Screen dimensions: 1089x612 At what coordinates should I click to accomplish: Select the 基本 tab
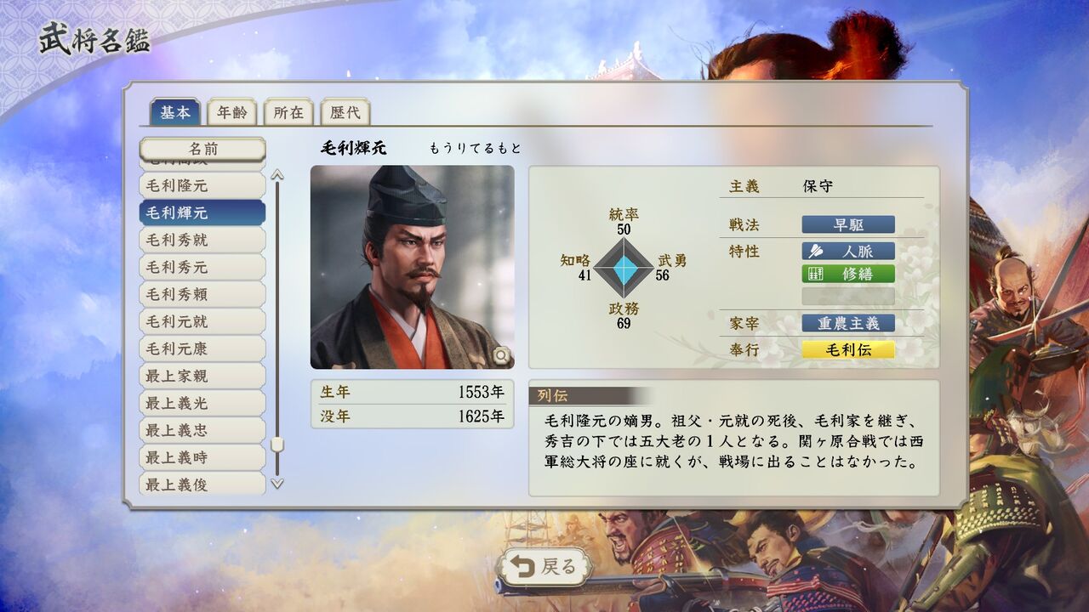(176, 112)
